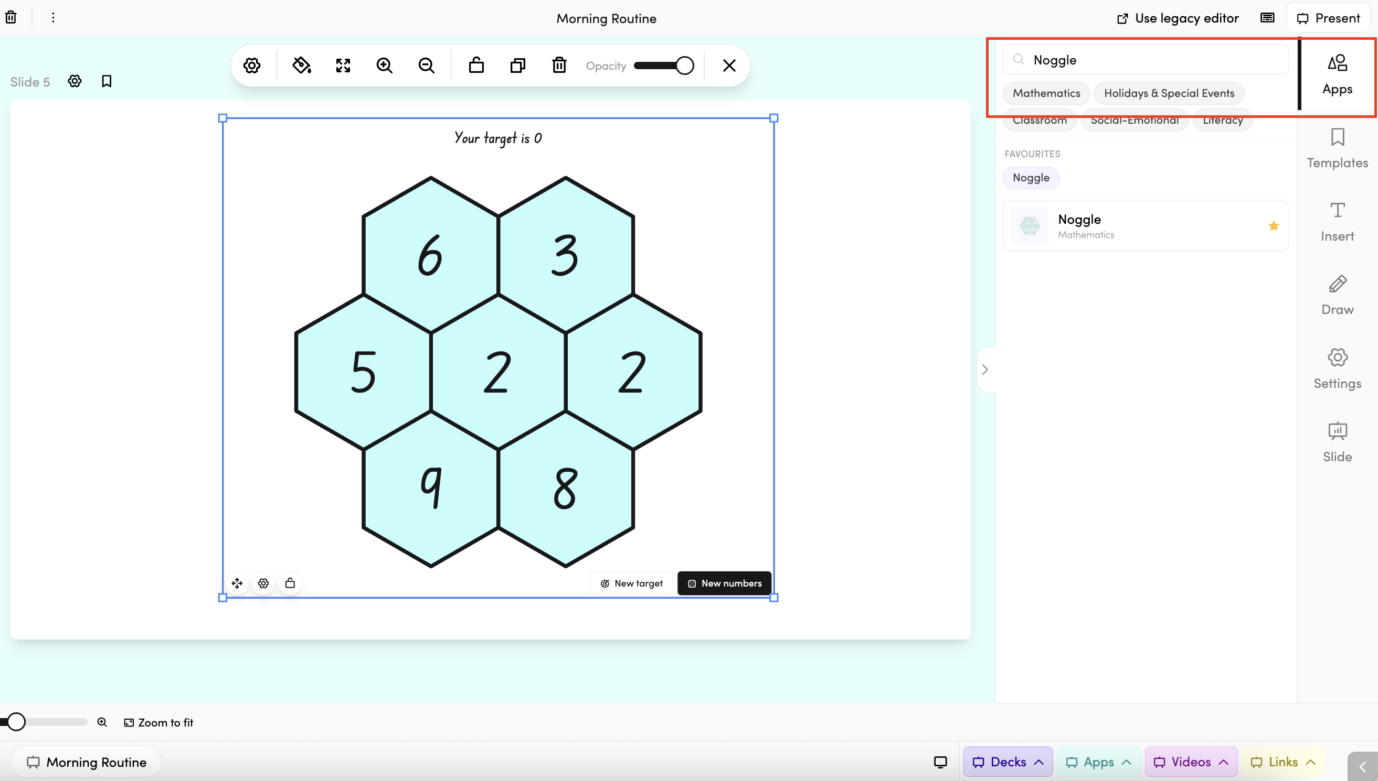Toggle the Noggle favourite star
This screenshot has height=781, width=1378.
pyautogui.click(x=1273, y=226)
